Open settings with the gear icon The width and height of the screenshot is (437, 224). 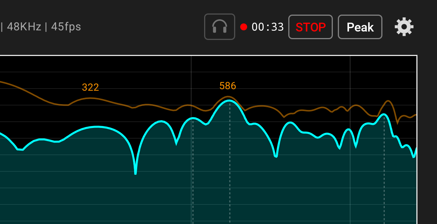(404, 27)
